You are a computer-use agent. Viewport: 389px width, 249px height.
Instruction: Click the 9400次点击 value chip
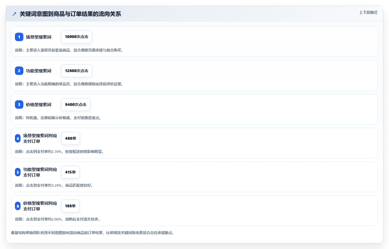76,105
